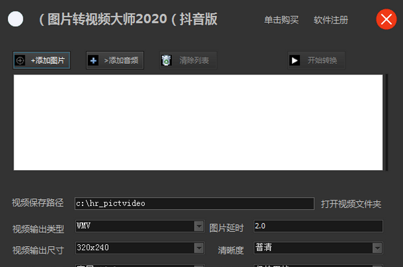Click the blue plus add audio icon
This screenshot has height=267, width=403.
click(93, 61)
